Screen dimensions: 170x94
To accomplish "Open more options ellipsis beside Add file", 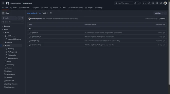I will pos(165,13).
